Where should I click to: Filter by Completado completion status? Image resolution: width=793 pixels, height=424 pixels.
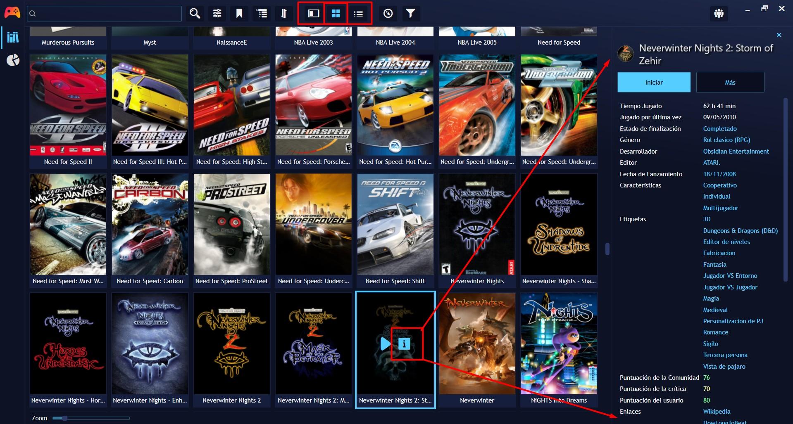tap(720, 129)
